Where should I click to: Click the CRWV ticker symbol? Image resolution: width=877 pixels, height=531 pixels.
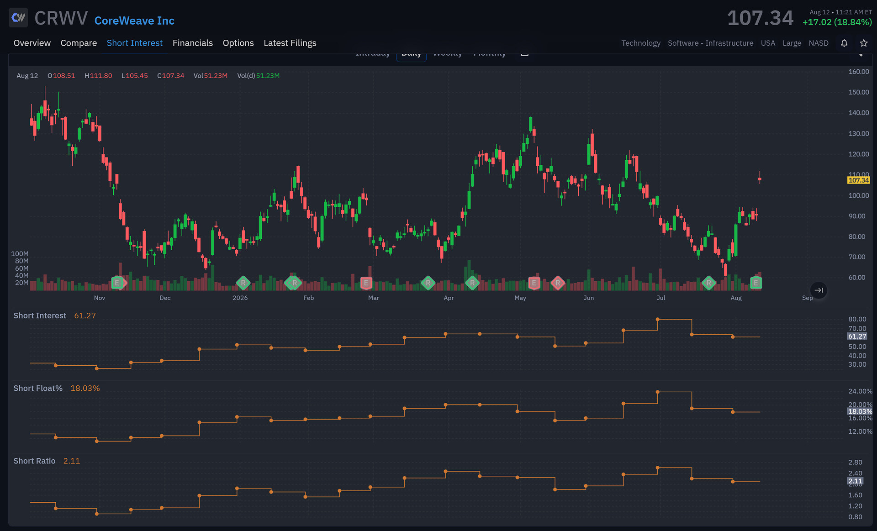pyautogui.click(x=61, y=18)
